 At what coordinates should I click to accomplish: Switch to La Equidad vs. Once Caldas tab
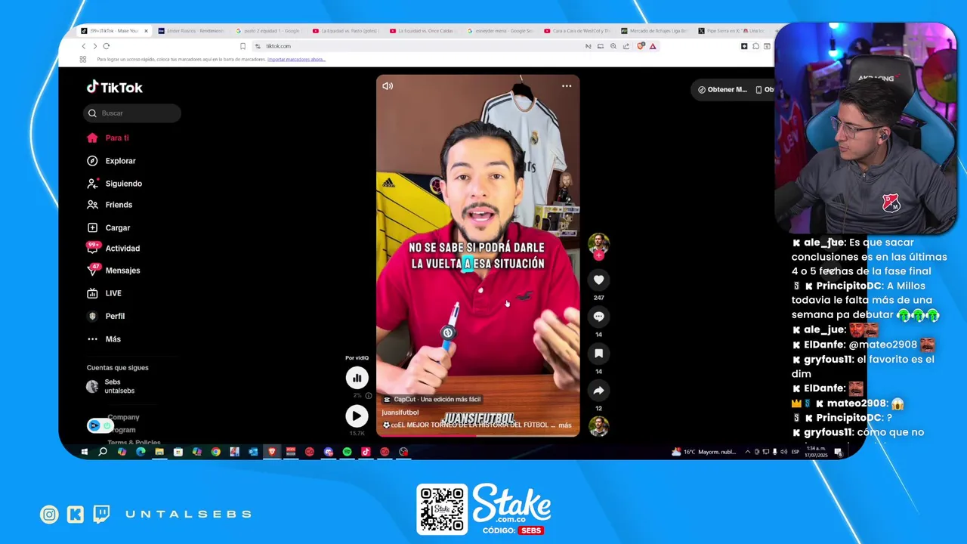pyautogui.click(x=422, y=31)
